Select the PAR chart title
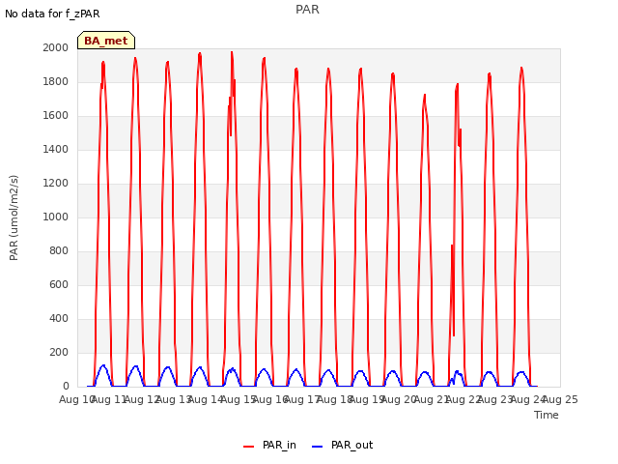The image size is (618, 464). click(x=307, y=10)
